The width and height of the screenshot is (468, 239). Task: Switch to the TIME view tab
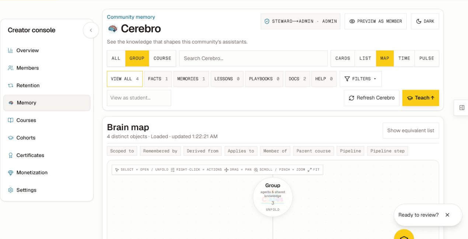pyautogui.click(x=404, y=58)
